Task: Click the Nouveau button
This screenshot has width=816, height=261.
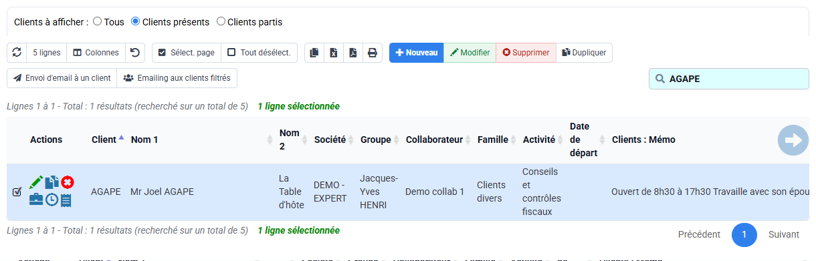Action: [x=416, y=53]
